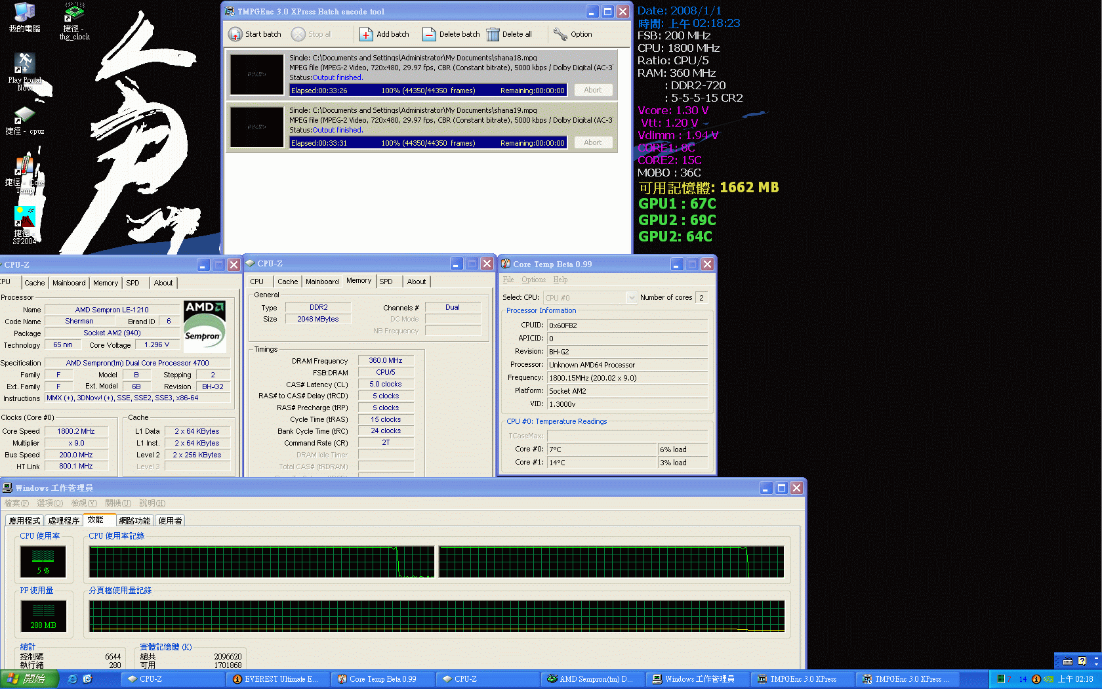Open the SPD tab in middle CPU-Z
Viewport: 1102px width, 689px height.
pos(386,282)
